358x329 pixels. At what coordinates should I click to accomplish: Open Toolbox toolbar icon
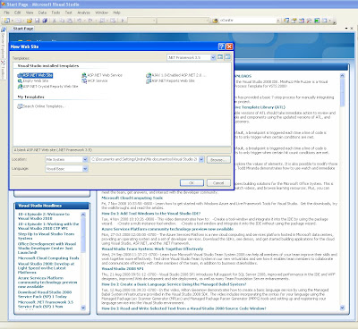click(x=309, y=21)
